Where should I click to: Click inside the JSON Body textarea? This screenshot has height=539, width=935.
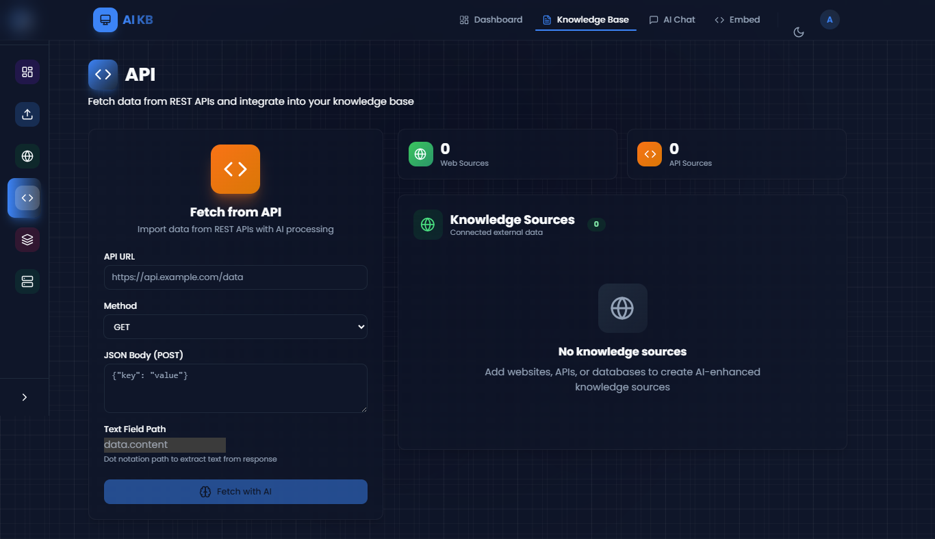click(x=235, y=388)
